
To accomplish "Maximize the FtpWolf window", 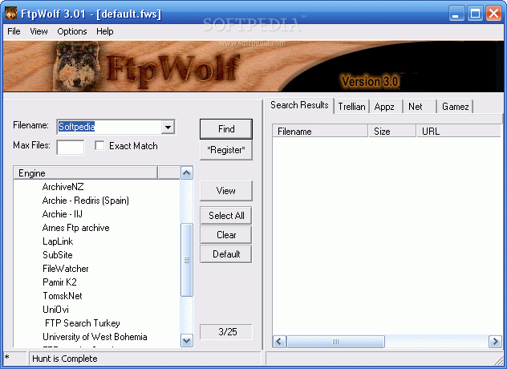I will pyautogui.click(x=475, y=14).
